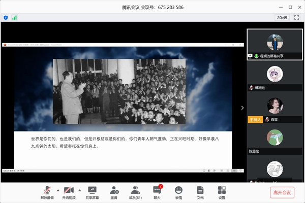
Task: Click the blue security shield icon
Action: (6, 17)
